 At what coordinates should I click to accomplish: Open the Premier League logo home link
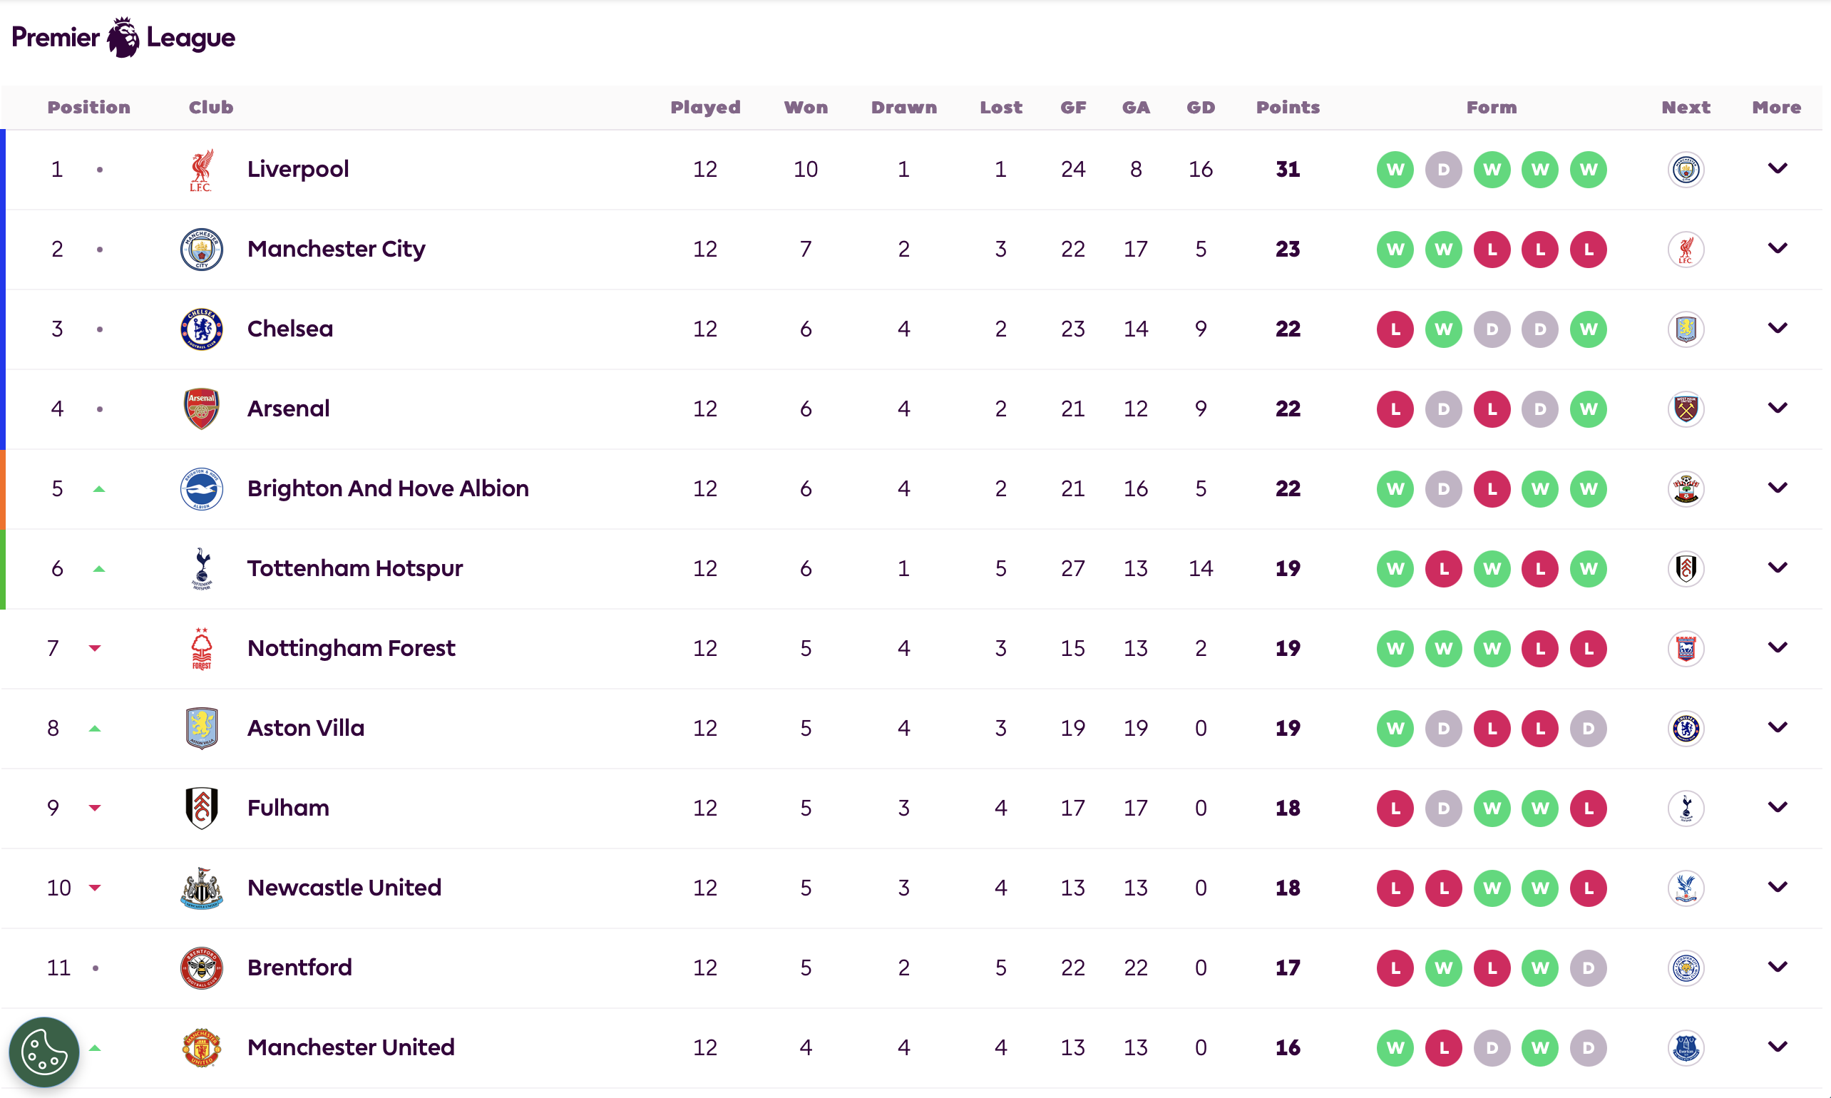[x=123, y=37]
